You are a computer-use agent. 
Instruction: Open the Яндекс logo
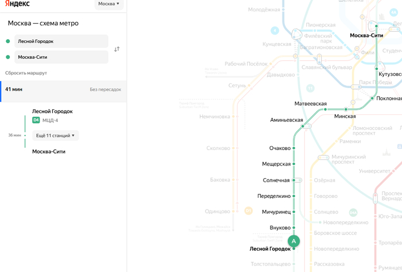coord(17,3)
